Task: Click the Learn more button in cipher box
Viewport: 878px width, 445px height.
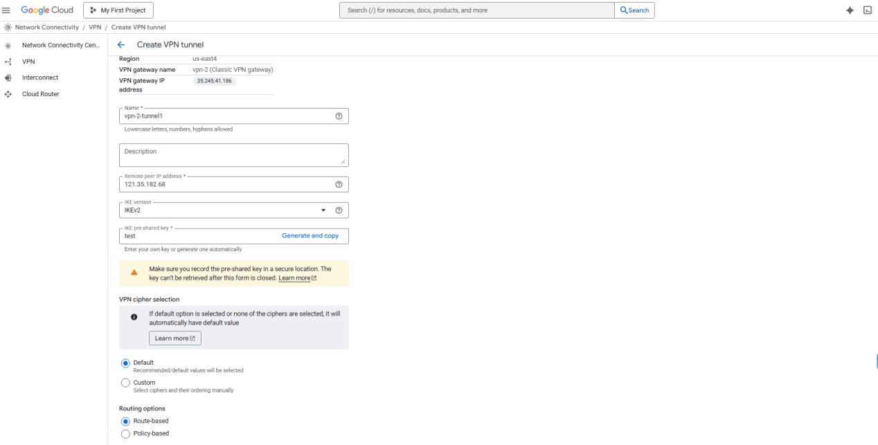Action: click(x=175, y=338)
